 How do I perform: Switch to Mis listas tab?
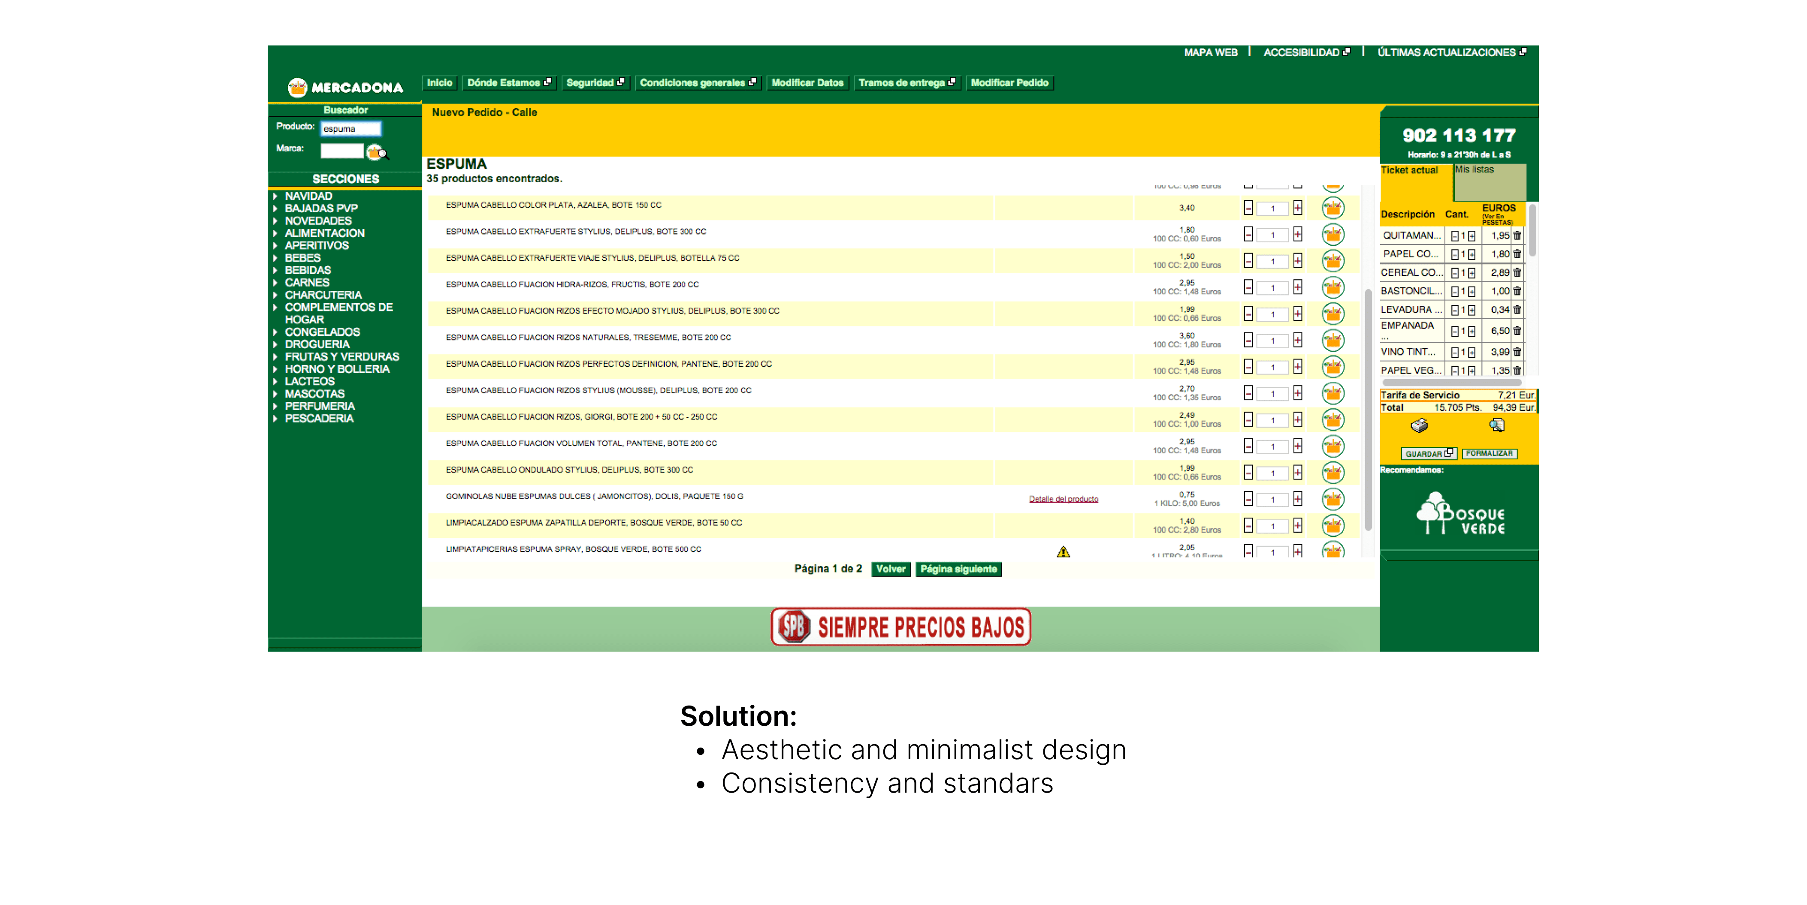click(x=1490, y=182)
